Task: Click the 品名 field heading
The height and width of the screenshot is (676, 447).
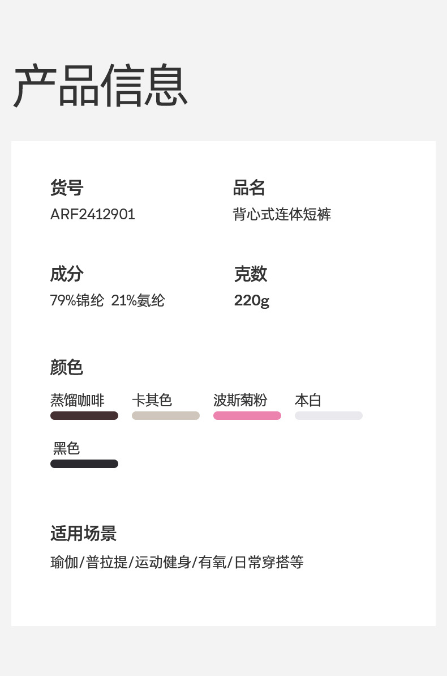Action: (x=249, y=188)
